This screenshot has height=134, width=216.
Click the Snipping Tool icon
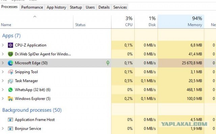pyautogui.click(x=10, y=72)
